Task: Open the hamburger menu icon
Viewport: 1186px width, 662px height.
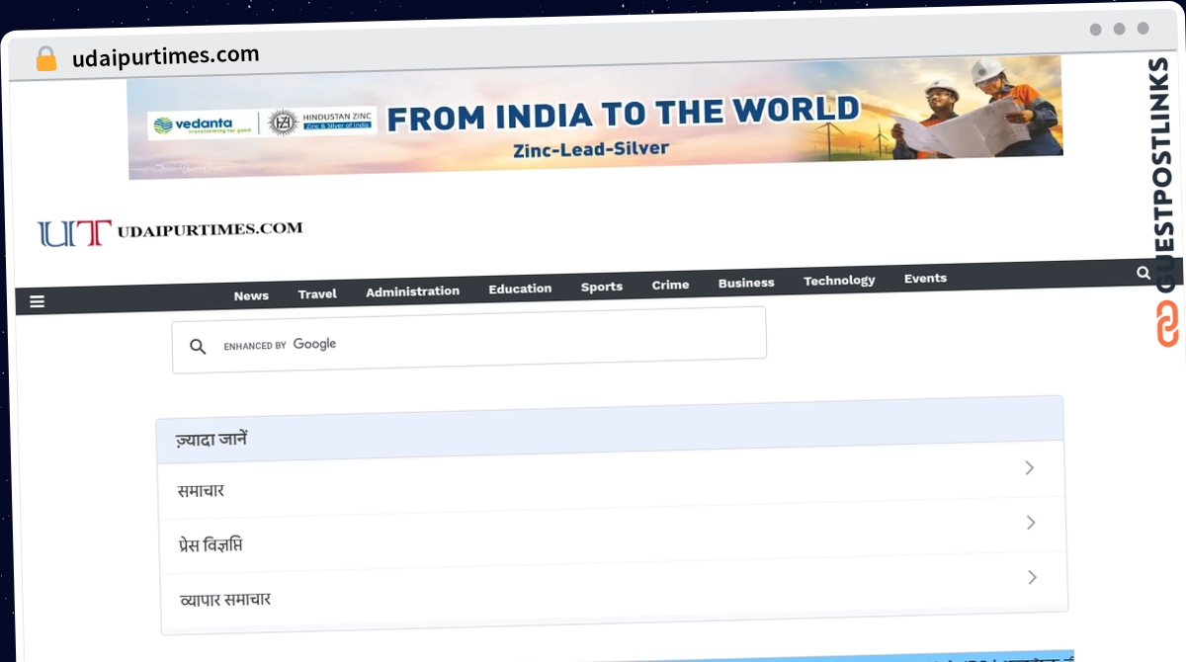Action: coord(38,301)
